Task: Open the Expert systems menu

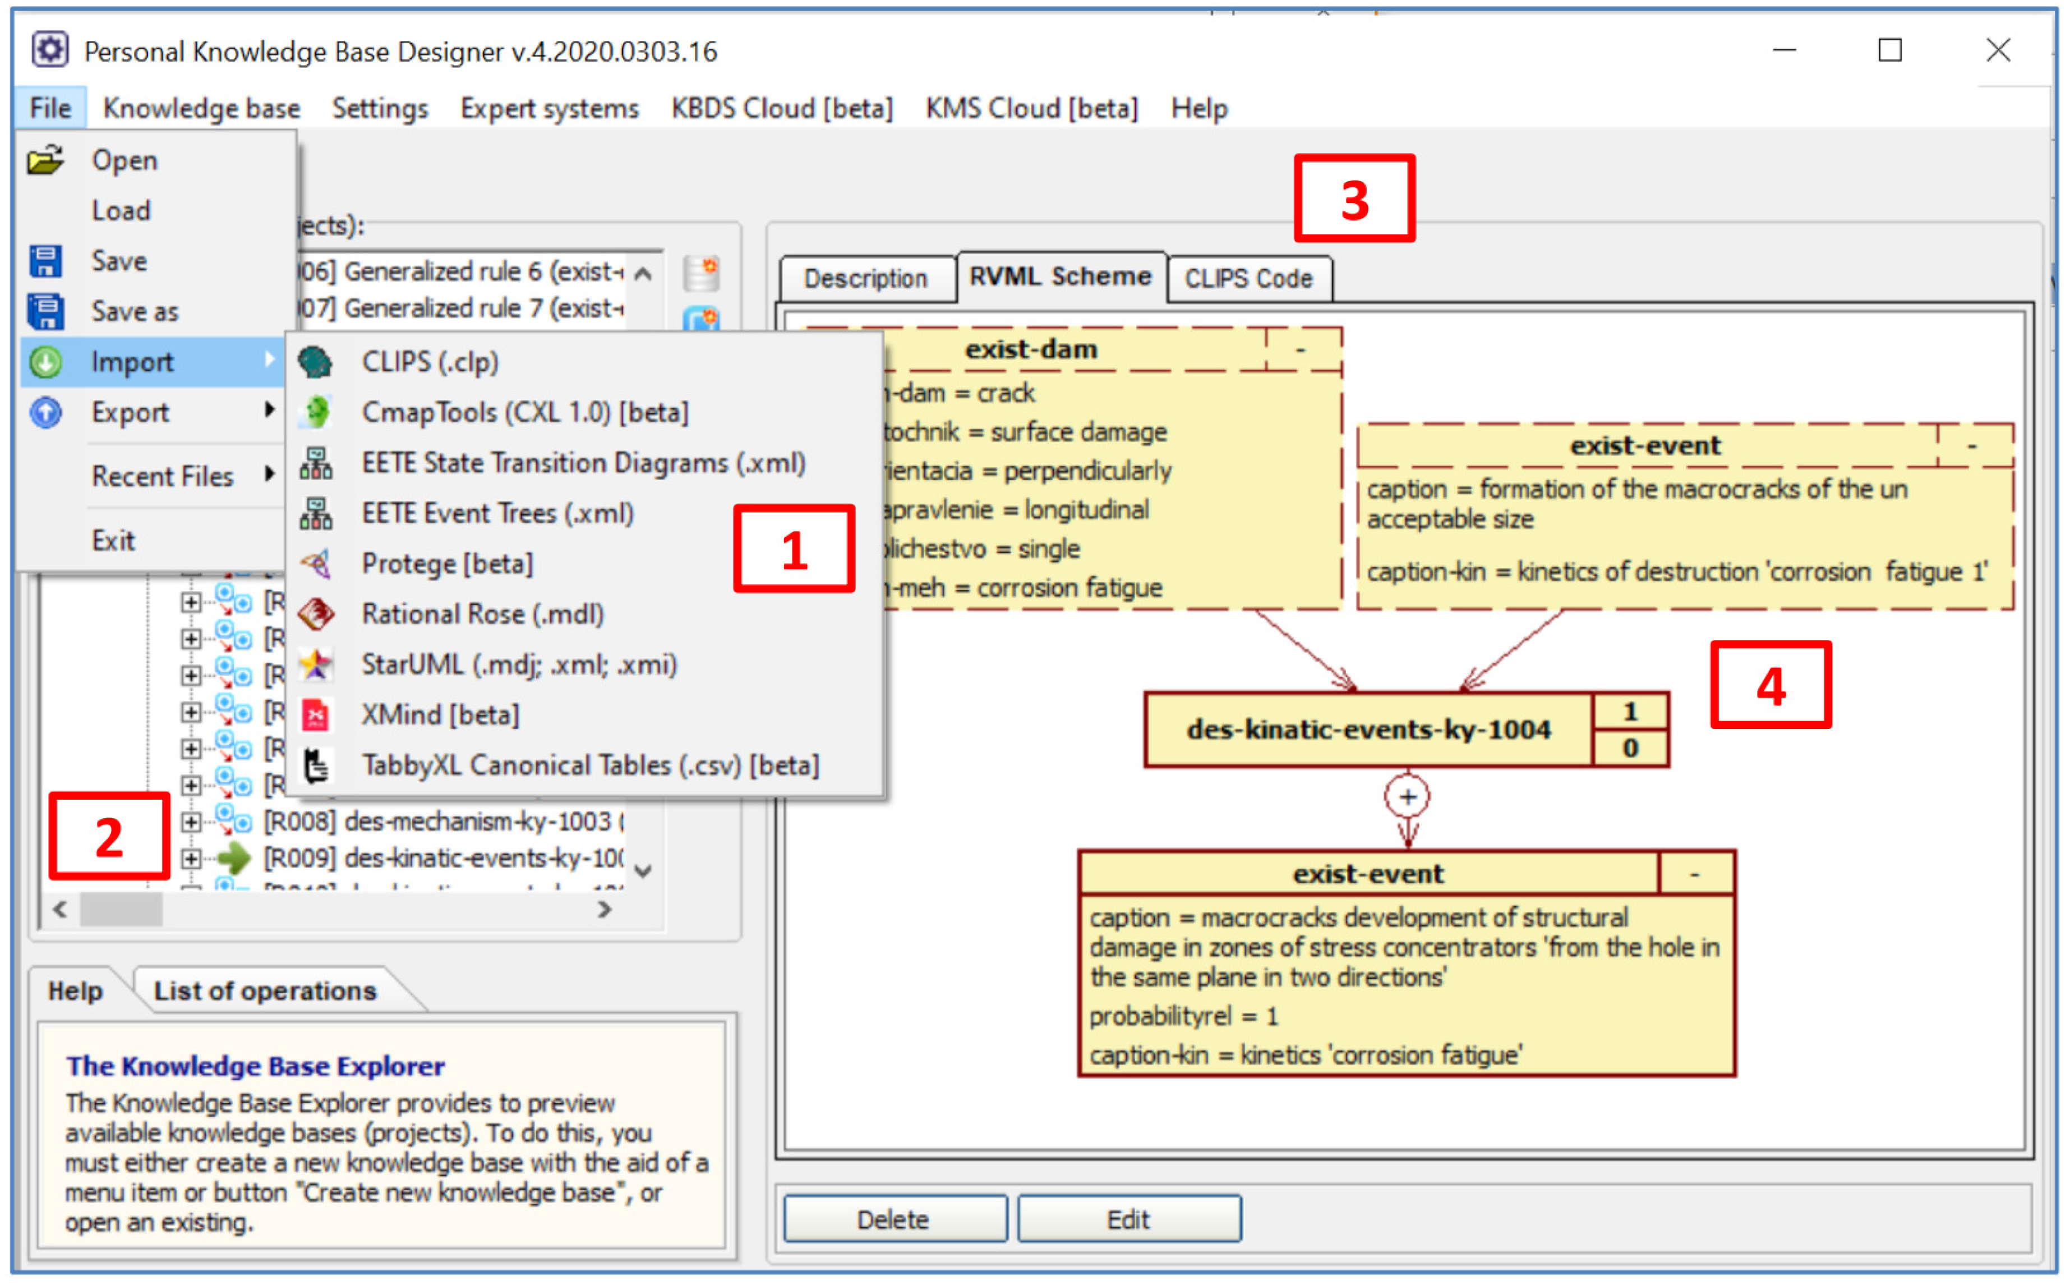Action: 550,109
